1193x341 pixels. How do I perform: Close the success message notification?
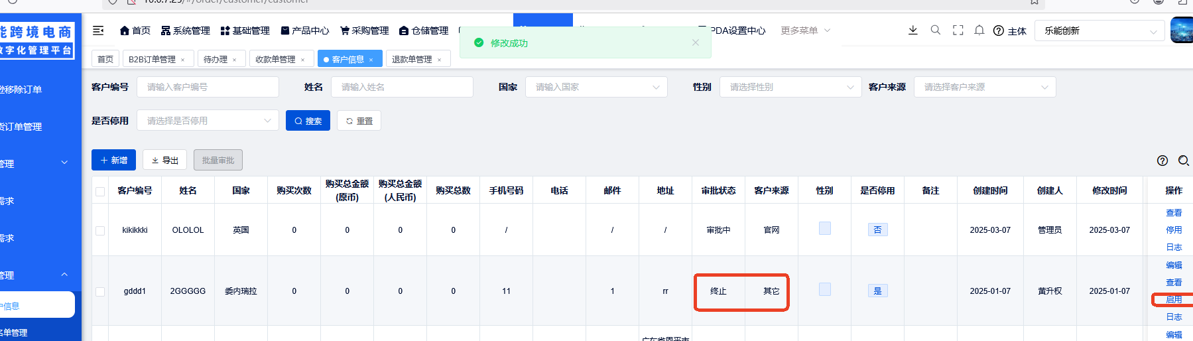click(695, 42)
